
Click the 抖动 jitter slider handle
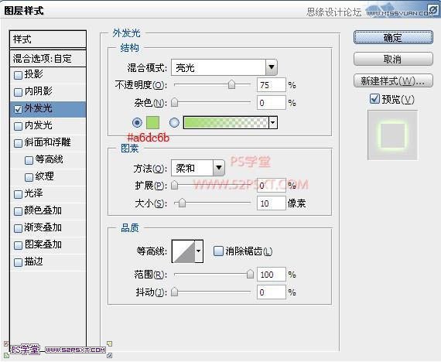click(x=174, y=292)
